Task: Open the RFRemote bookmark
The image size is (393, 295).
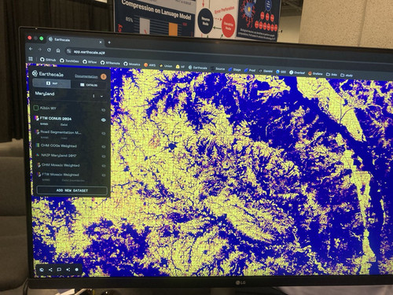Action: tap(110, 63)
